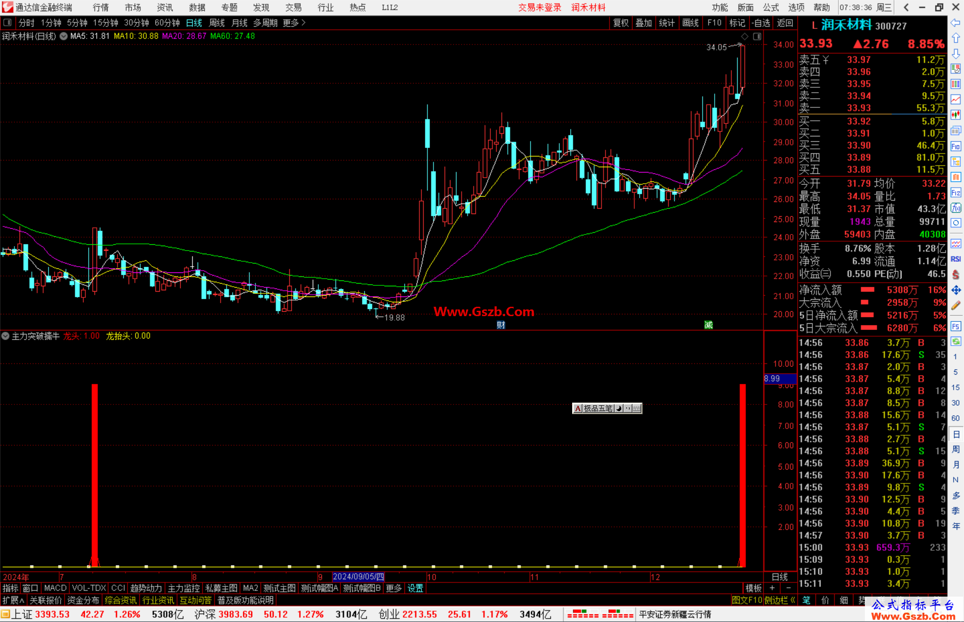Viewport: 964px width, 622px height.
Task: Open the FS sidebar icon
Action: click(x=956, y=326)
